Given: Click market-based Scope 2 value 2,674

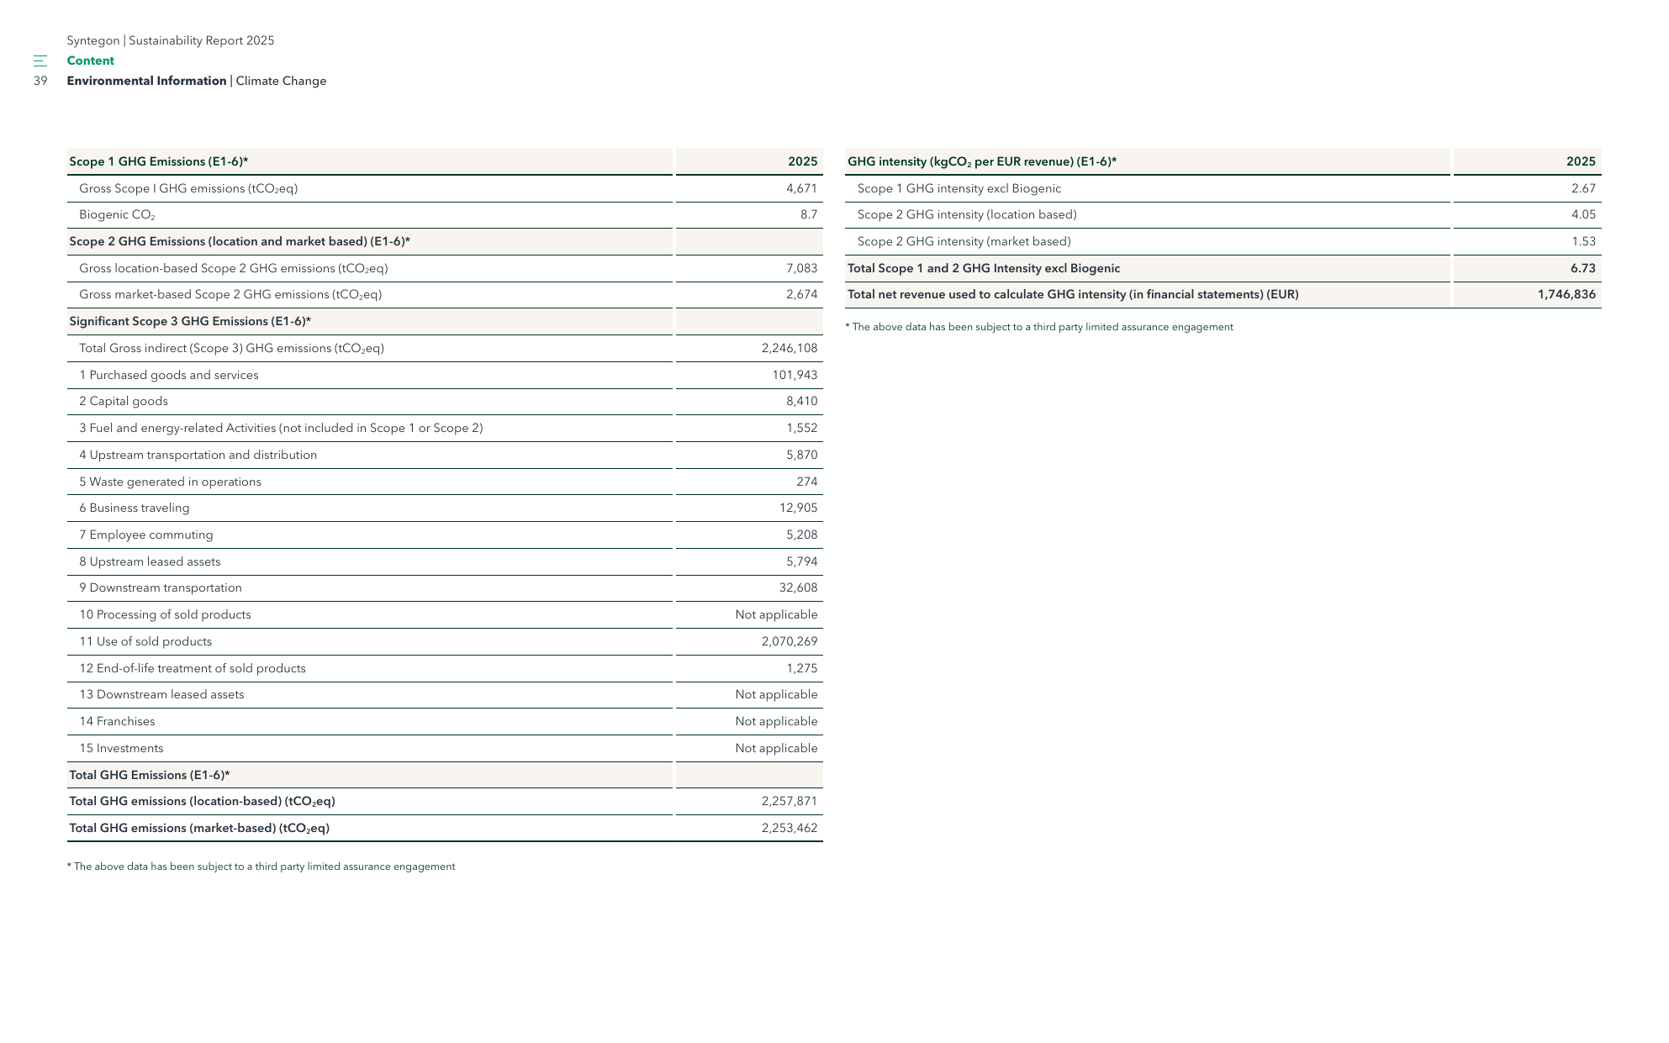Looking at the screenshot, I should click(801, 294).
